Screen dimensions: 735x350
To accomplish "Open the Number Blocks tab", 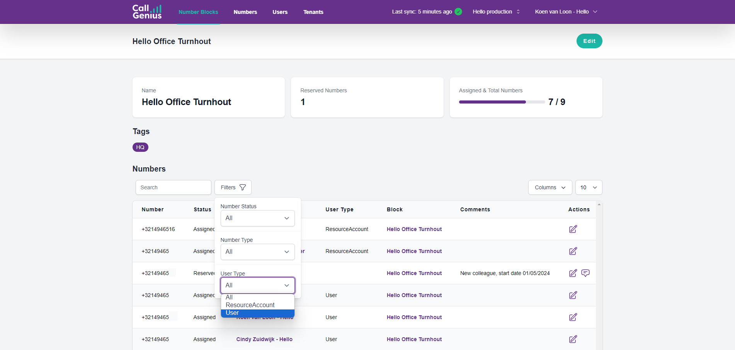I will coord(198,12).
